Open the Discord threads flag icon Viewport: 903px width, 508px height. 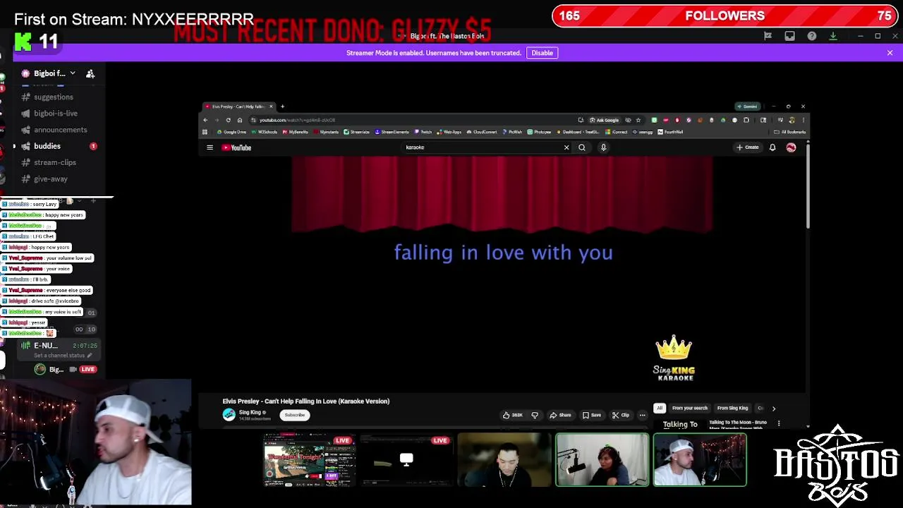[x=768, y=36]
